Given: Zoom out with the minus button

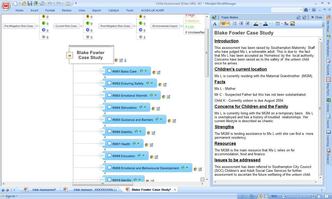Looking at the screenshot, I should pyautogui.click(x=283, y=196).
